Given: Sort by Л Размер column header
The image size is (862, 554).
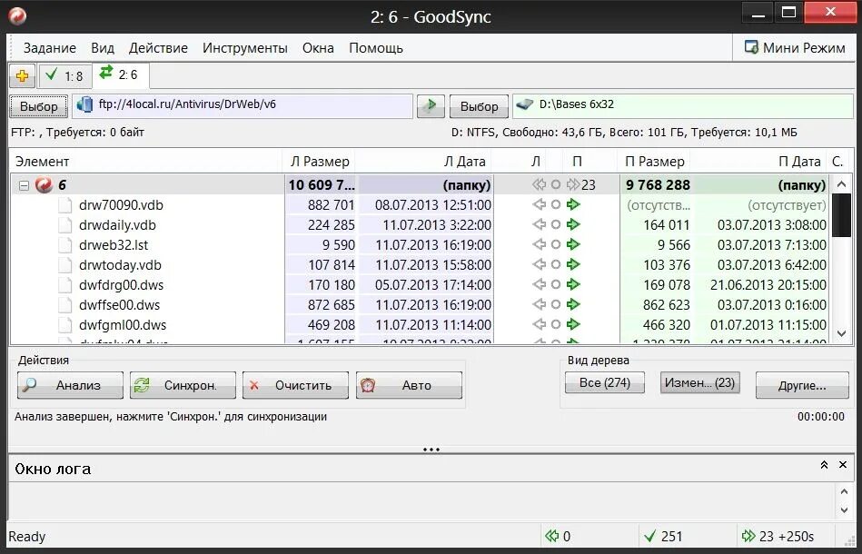Looking at the screenshot, I should (x=320, y=162).
